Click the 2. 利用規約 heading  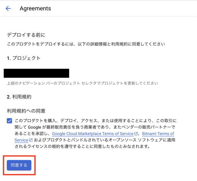[x=19, y=97]
